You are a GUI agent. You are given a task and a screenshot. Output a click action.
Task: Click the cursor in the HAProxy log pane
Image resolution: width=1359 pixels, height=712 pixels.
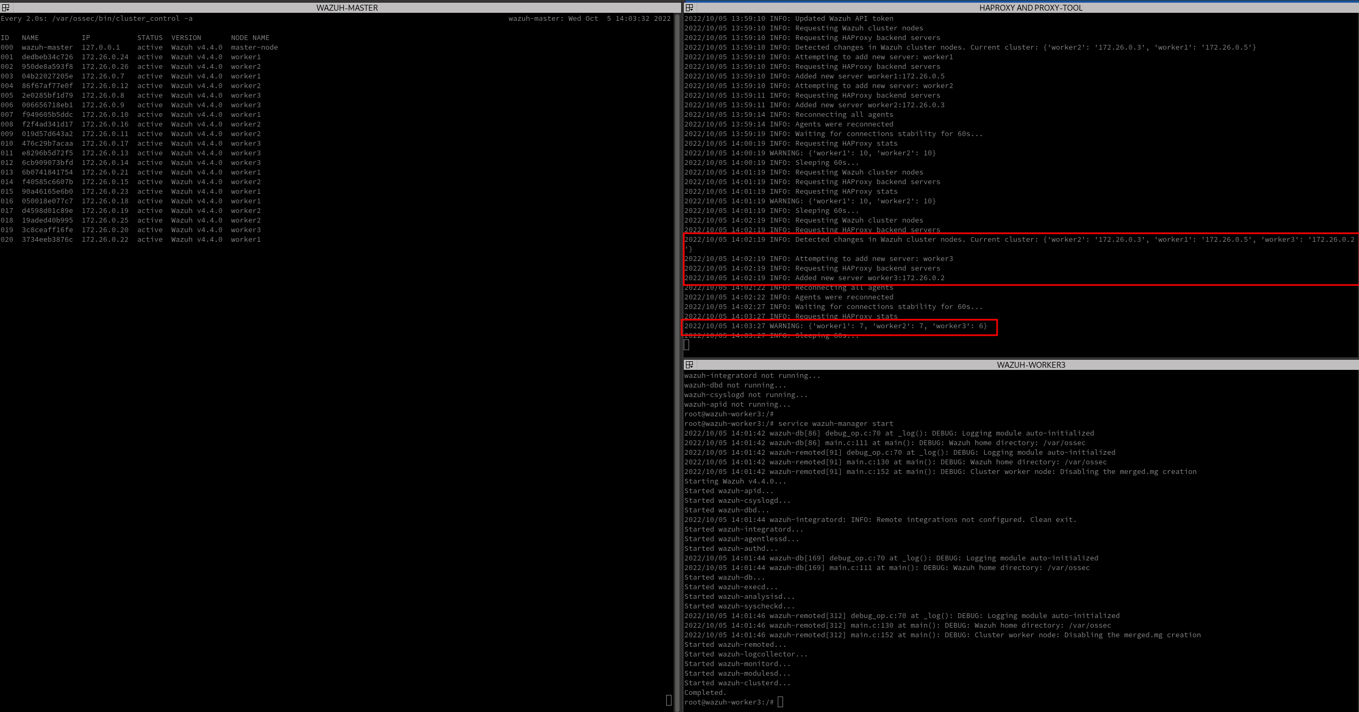click(686, 345)
